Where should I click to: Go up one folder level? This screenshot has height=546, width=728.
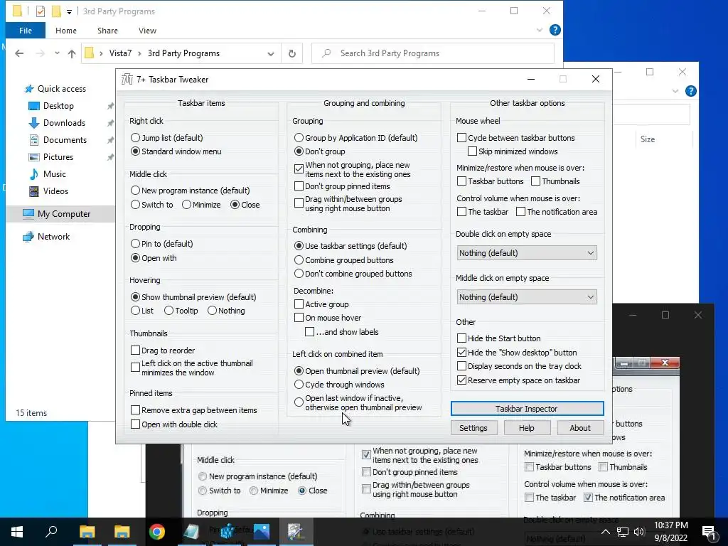72,53
